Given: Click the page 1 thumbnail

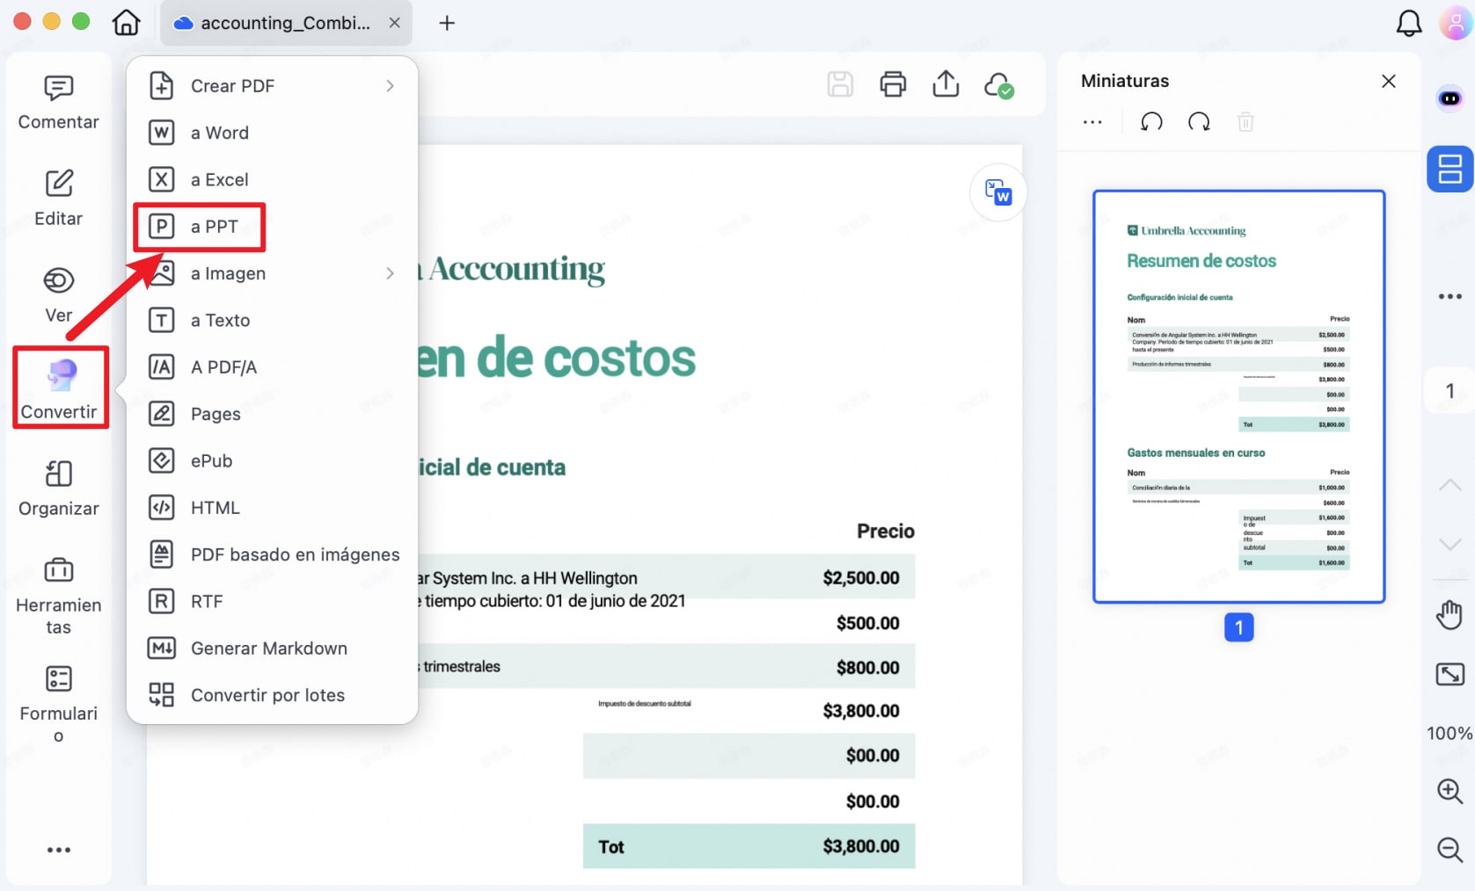Looking at the screenshot, I should pos(1238,394).
